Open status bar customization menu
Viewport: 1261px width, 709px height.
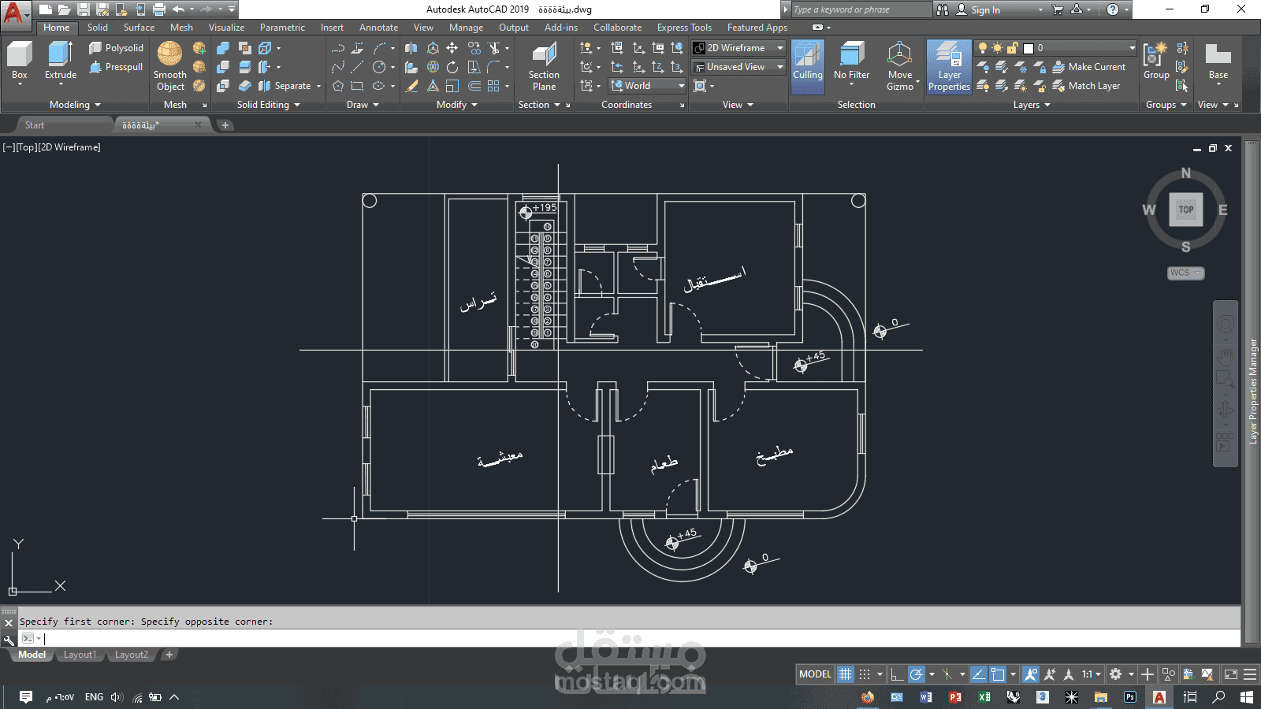click(1250, 674)
